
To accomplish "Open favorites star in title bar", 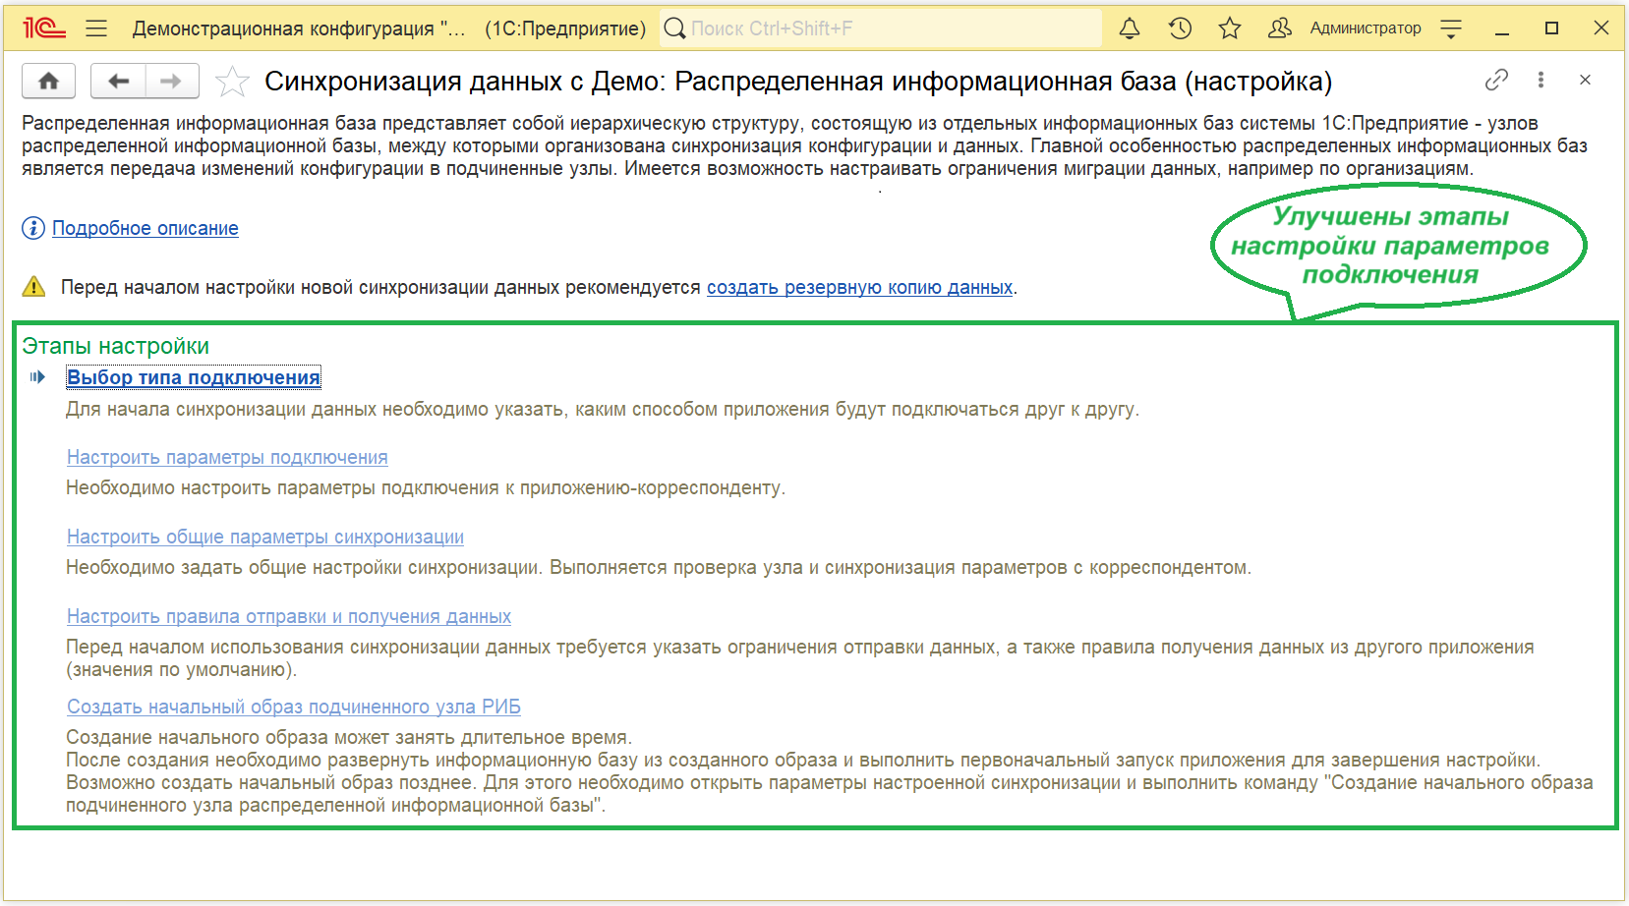I will click(x=1229, y=28).
